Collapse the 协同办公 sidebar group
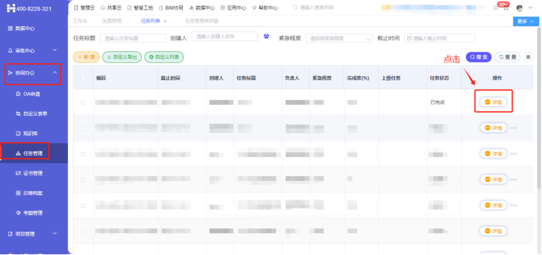The width and height of the screenshot is (542, 255). (x=55, y=73)
